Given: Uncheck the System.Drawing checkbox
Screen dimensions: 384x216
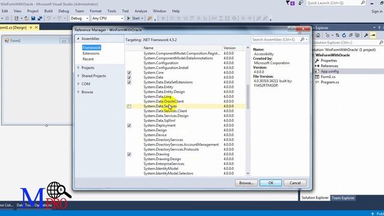Looking at the screenshot, I should (129, 154).
